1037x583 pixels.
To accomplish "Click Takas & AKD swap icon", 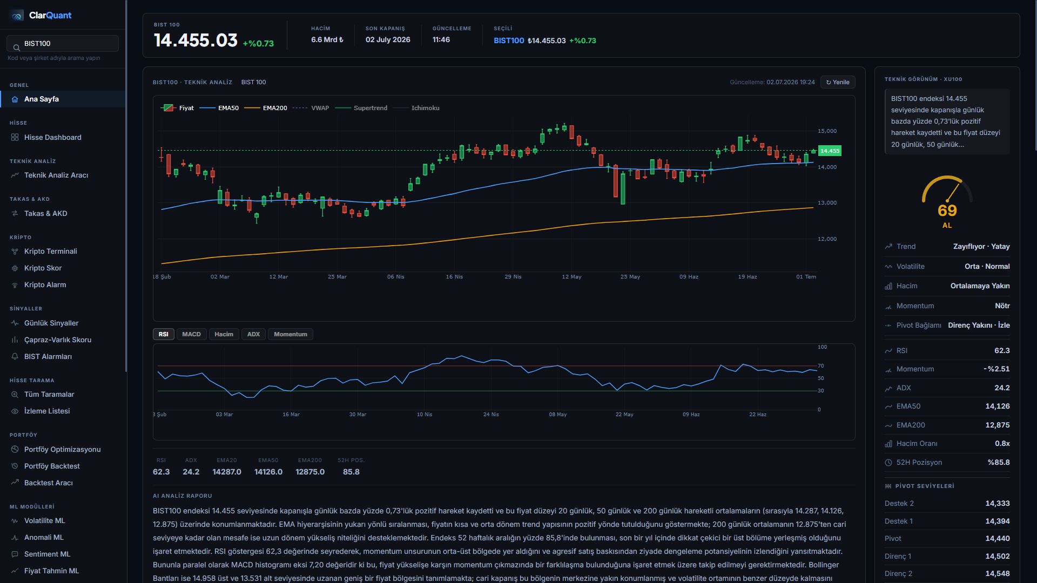I will point(15,214).
